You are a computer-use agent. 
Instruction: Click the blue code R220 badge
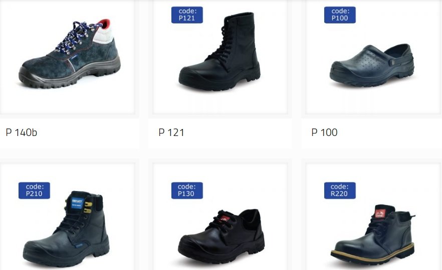click(340, 190)
